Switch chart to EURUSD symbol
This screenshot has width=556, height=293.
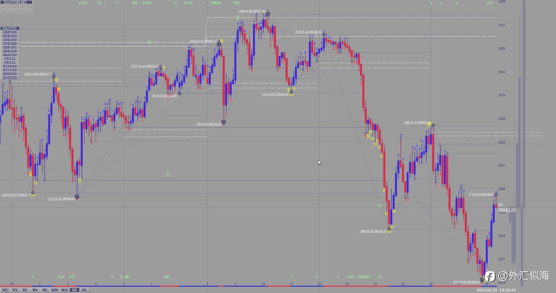(10, 36)
